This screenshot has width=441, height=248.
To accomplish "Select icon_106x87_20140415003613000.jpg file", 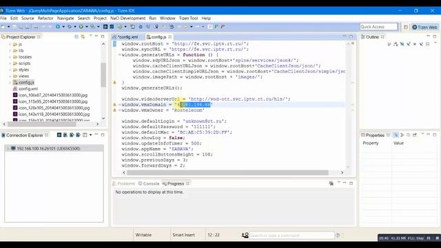I will tap(53, 95).
